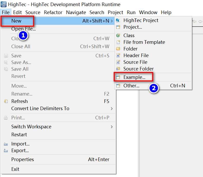Click the Import icon
203x177 pixels.
point(6,144)
